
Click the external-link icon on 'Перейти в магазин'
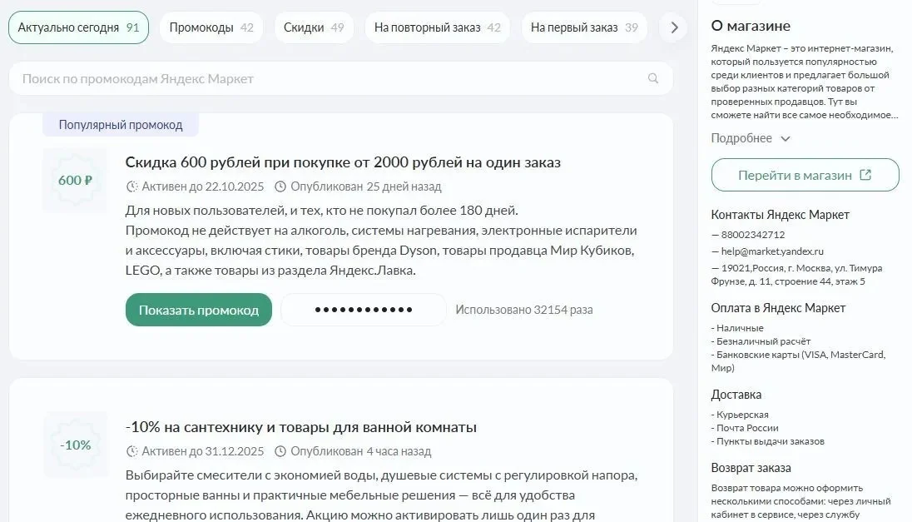(x=865, y=176)
